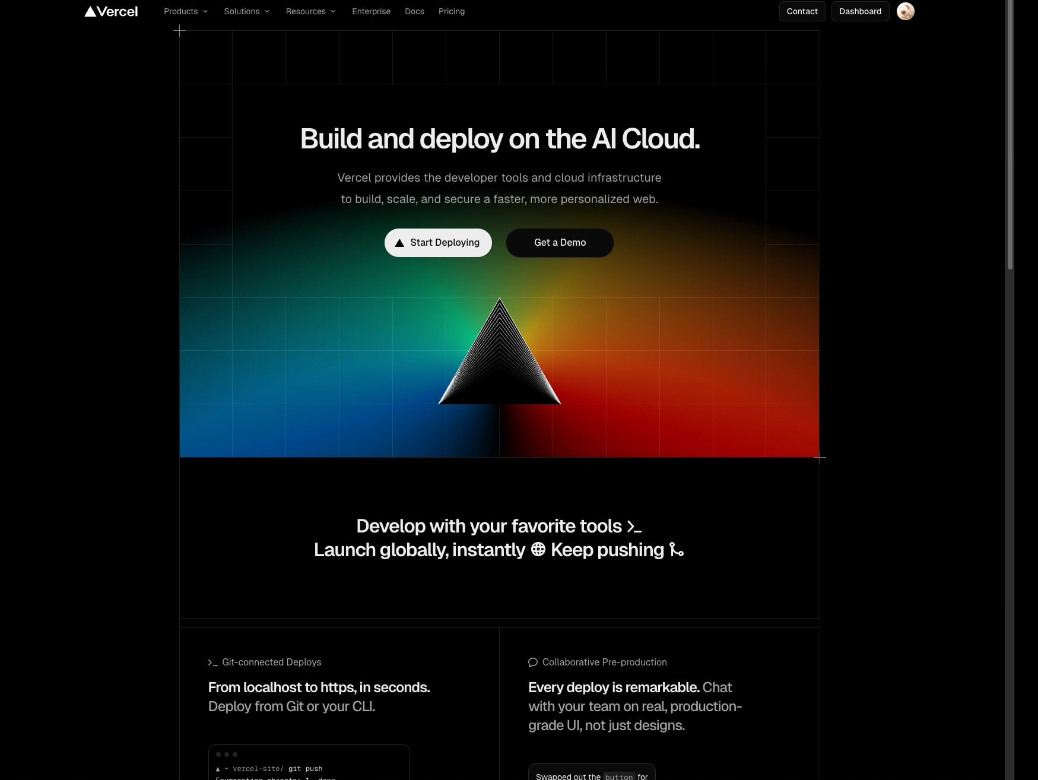This screenshot has height=780, width=1038.
Task: Click the Contact button
Action: (802, 11)
